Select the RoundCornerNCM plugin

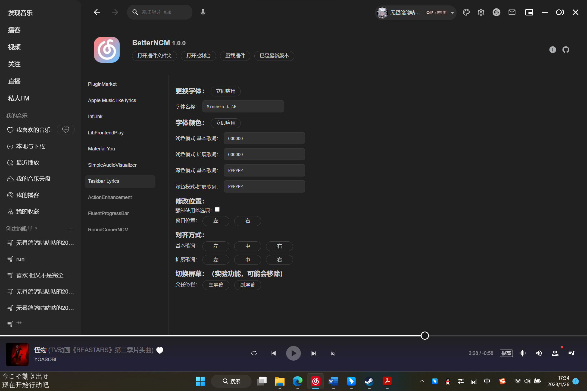[108, 230]
